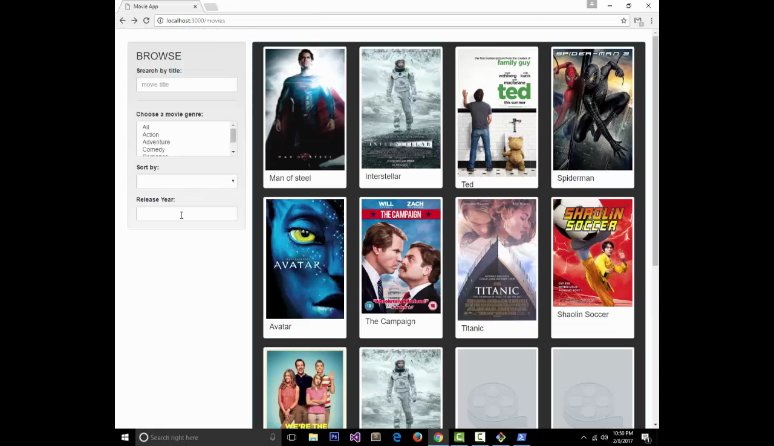
Task: Open Photoshop from the taskbar
Action: coord(334,438)
